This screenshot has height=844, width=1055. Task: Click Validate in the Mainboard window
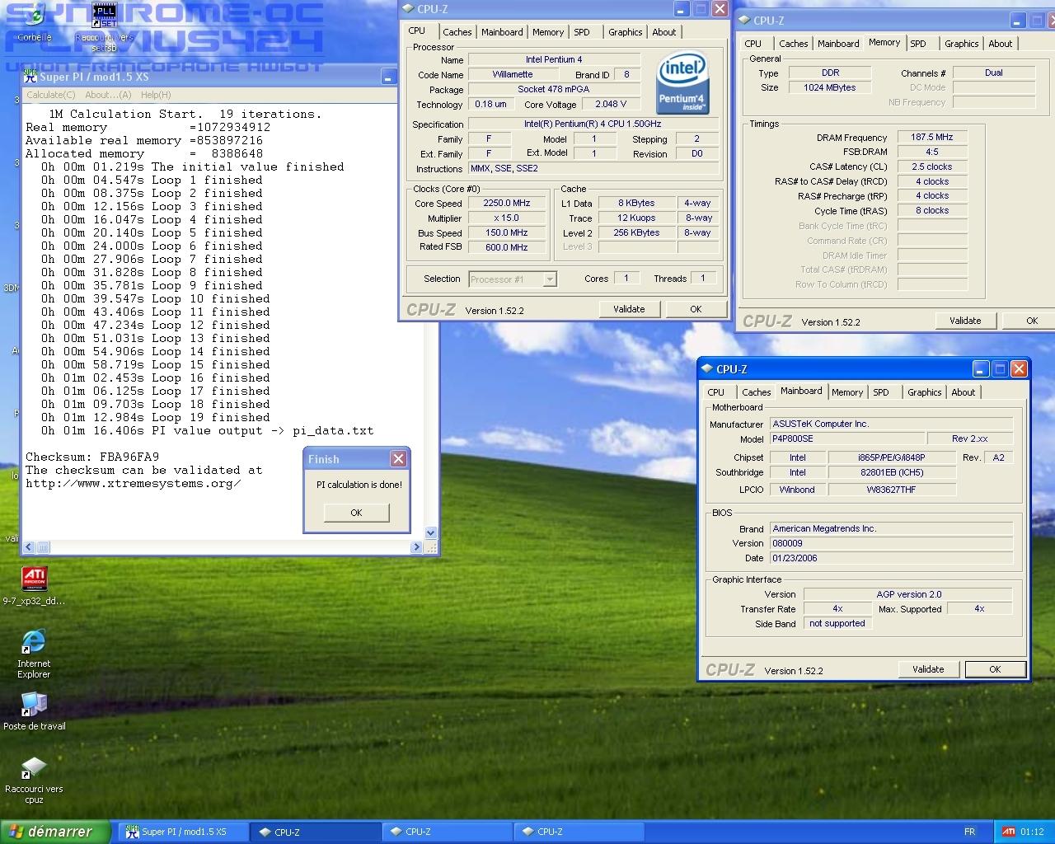928,669
